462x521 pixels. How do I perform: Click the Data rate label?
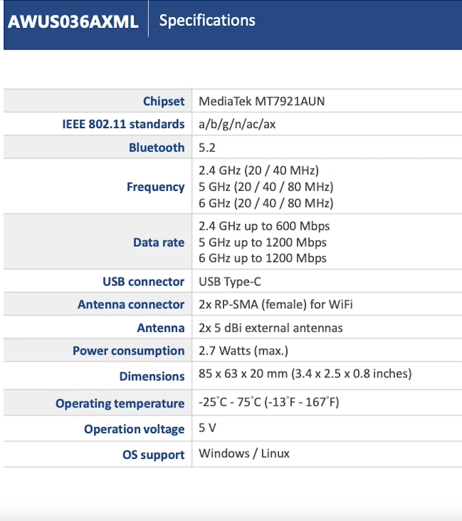(x=159, y=242)
